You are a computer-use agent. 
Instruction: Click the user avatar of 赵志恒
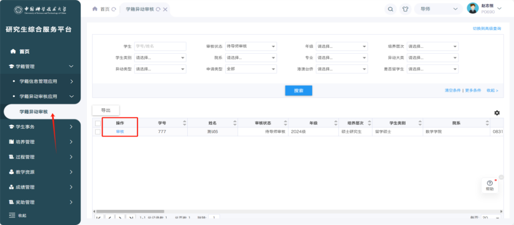click(472, 8)
